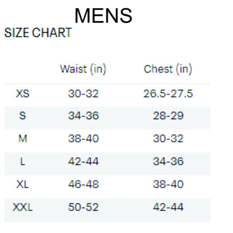
Task: Select the M size row label
Action: (x=23, y=139)
